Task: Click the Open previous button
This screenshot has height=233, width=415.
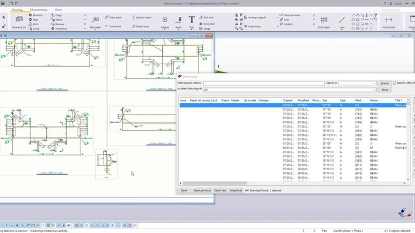Action: point(202,190)
